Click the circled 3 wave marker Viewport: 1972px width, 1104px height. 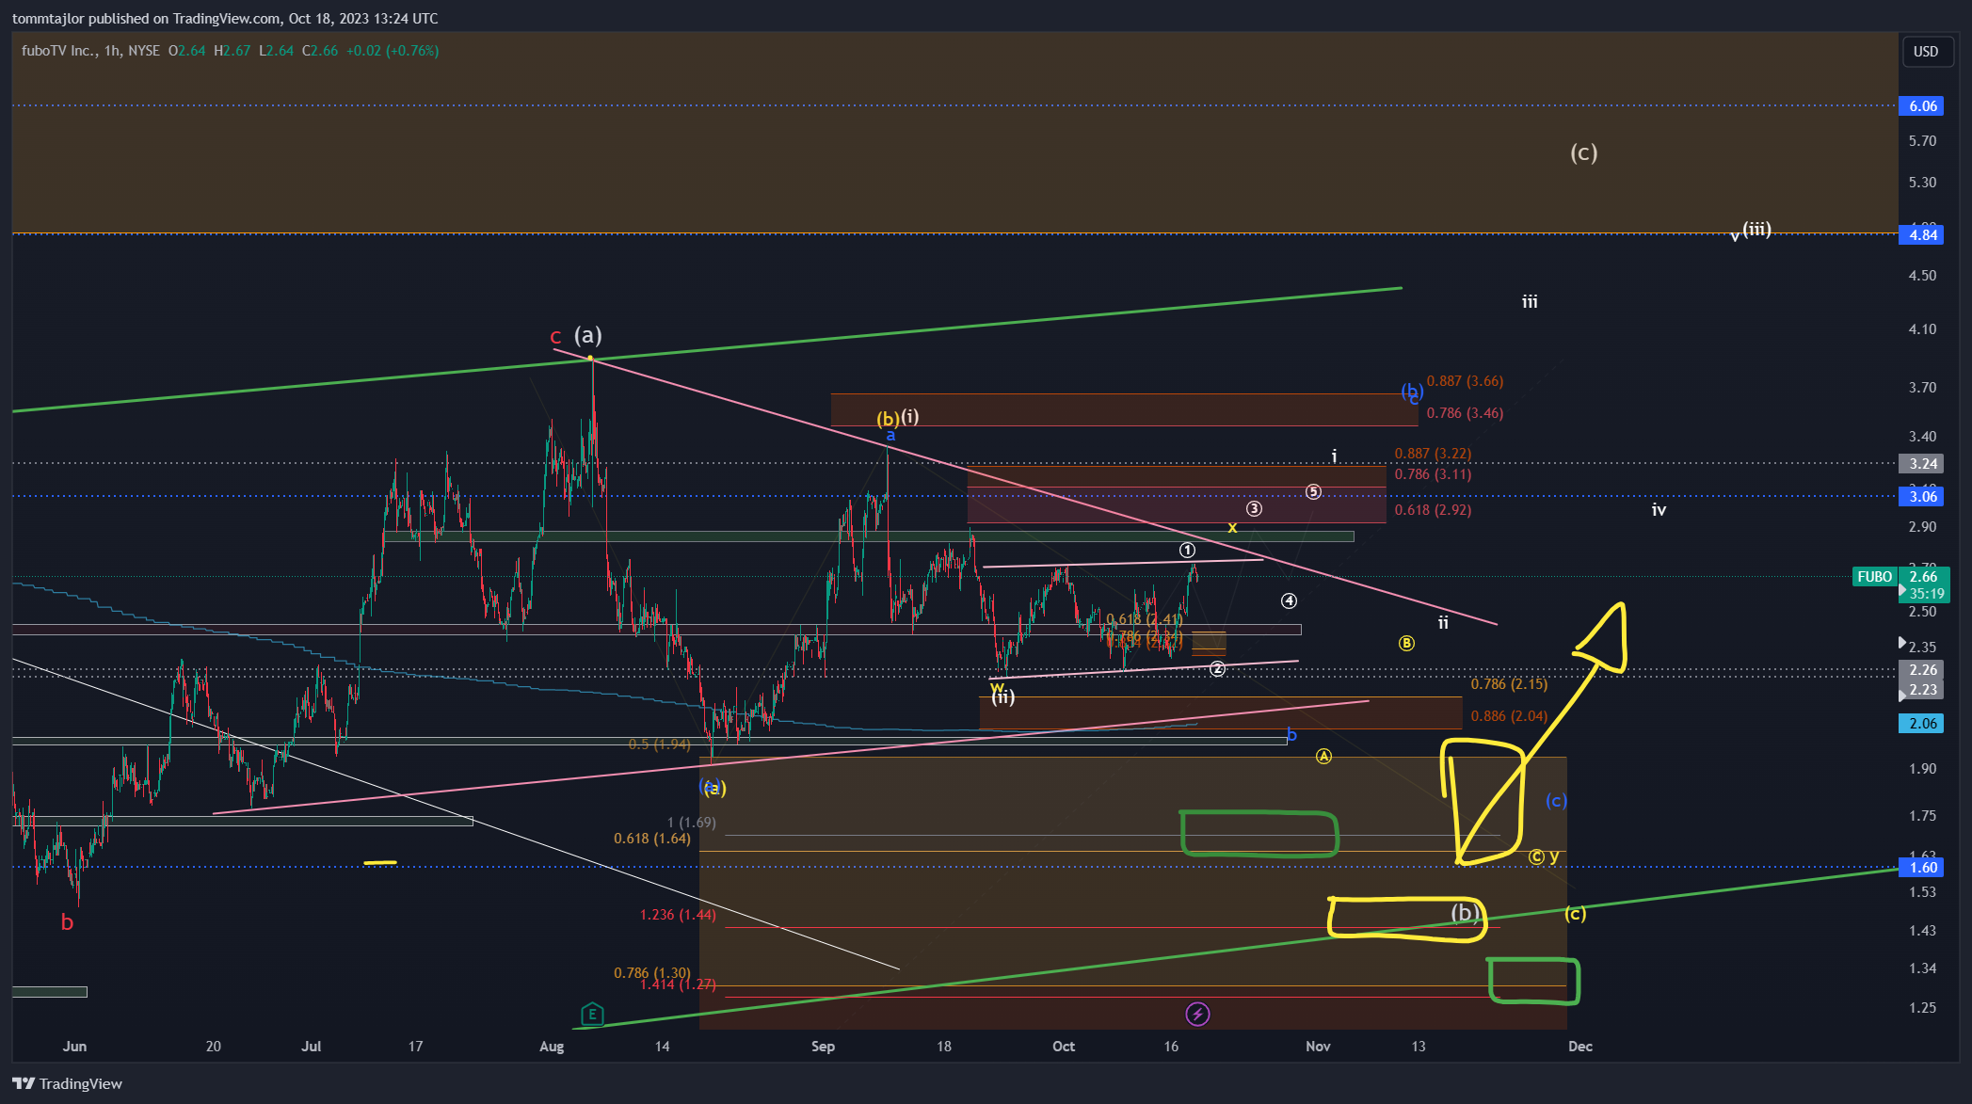[1254, 508]
